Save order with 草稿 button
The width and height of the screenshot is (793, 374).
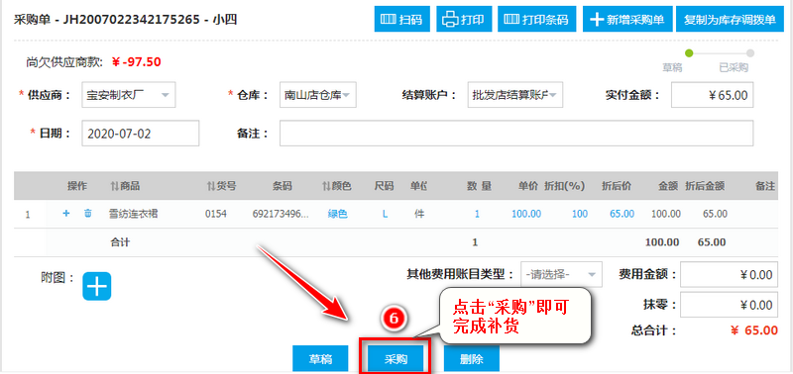click(x=320, y=359)
